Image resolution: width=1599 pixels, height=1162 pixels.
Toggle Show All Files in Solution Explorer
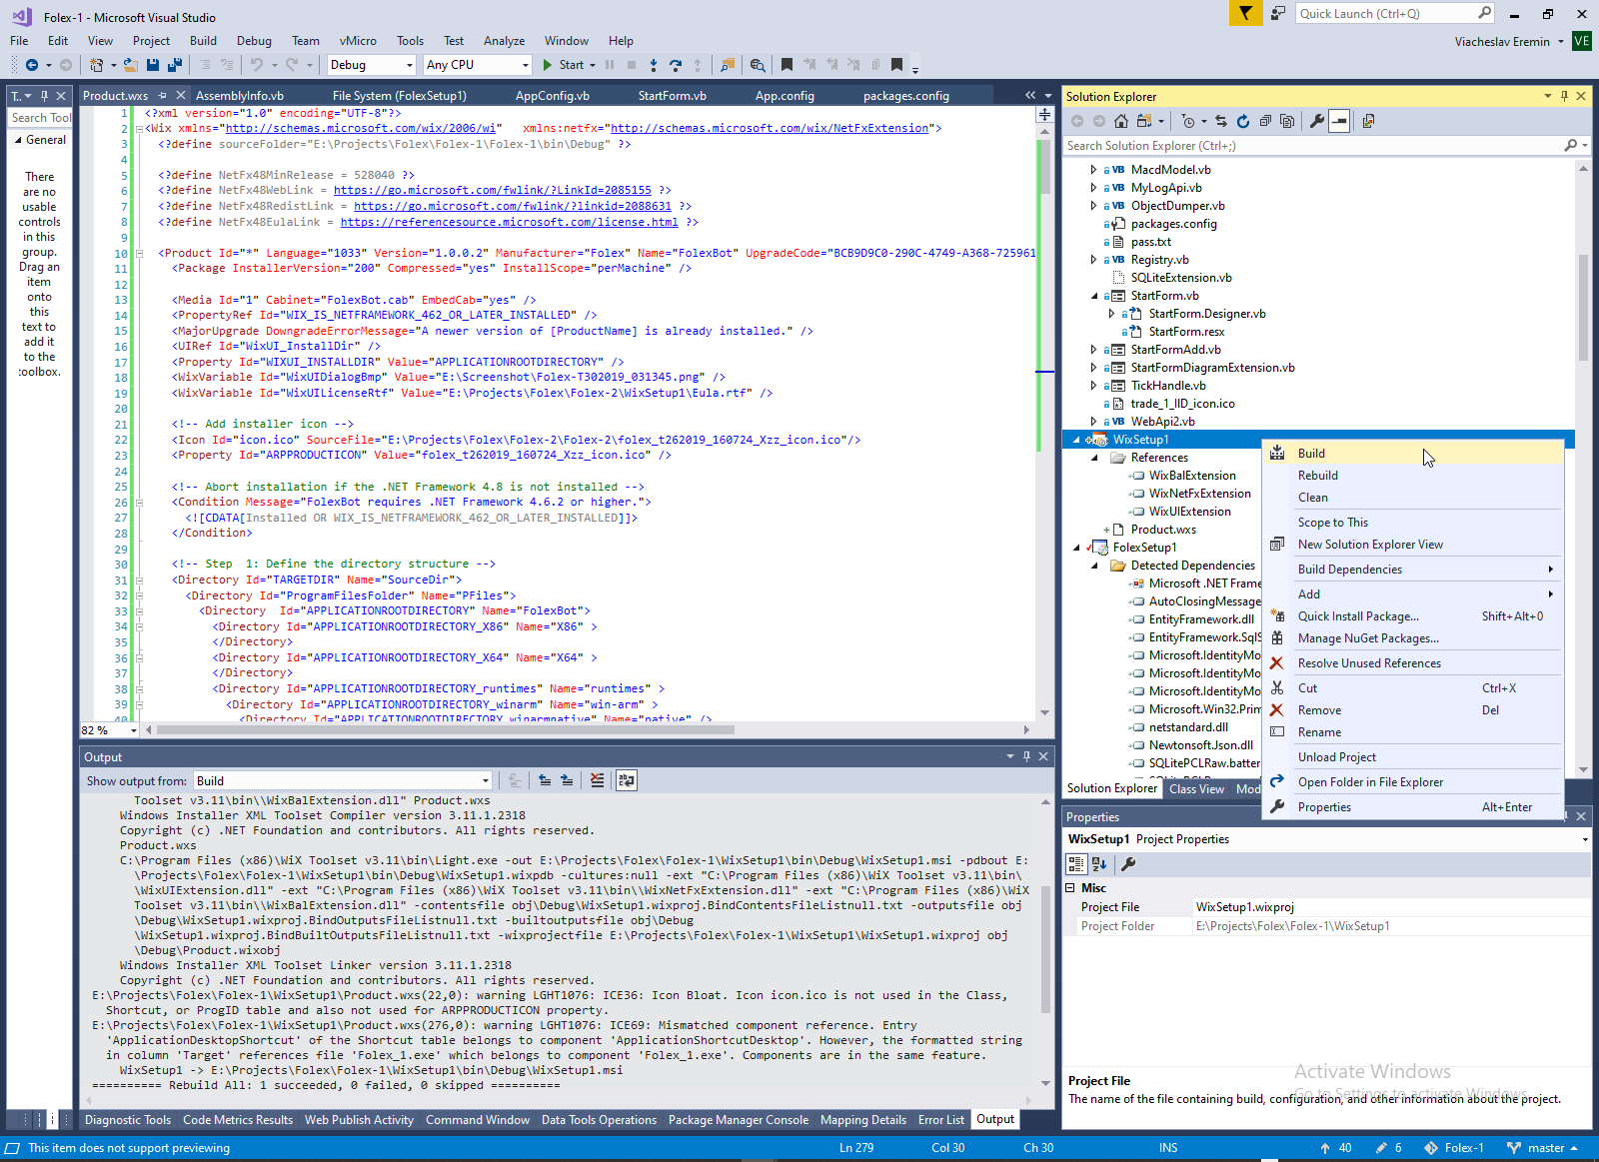click(x=1287, y=121)
